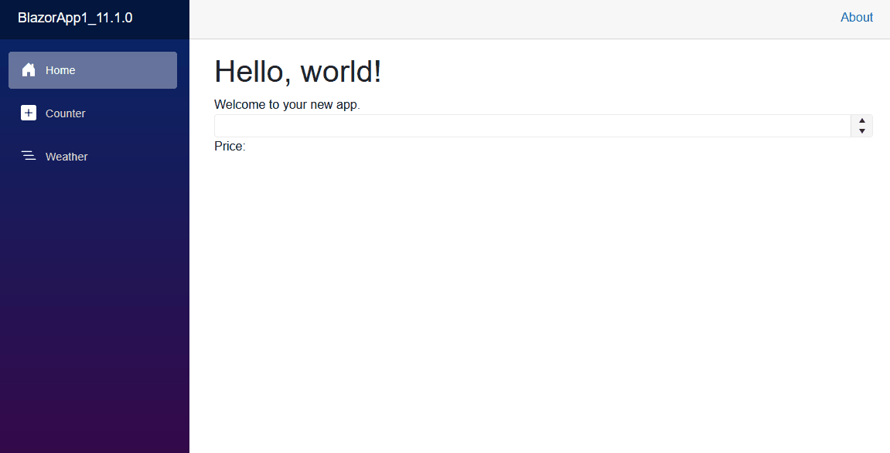Open the Home navigation item label
The height and width of the screenshot is (453, 890).
tap(60, 70)
